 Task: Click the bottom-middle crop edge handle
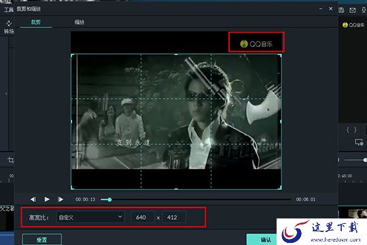point(176,189)
